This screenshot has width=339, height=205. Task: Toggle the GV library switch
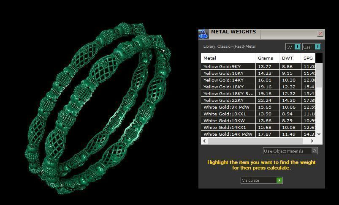coord(293,47)
